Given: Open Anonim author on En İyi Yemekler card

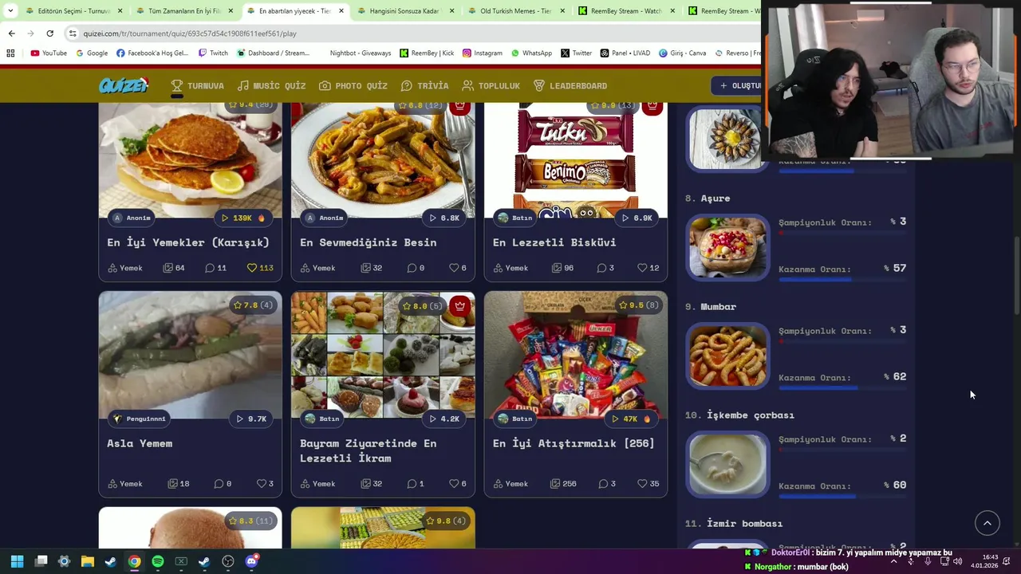Looking at the screenshot, I should pos(132,218).
